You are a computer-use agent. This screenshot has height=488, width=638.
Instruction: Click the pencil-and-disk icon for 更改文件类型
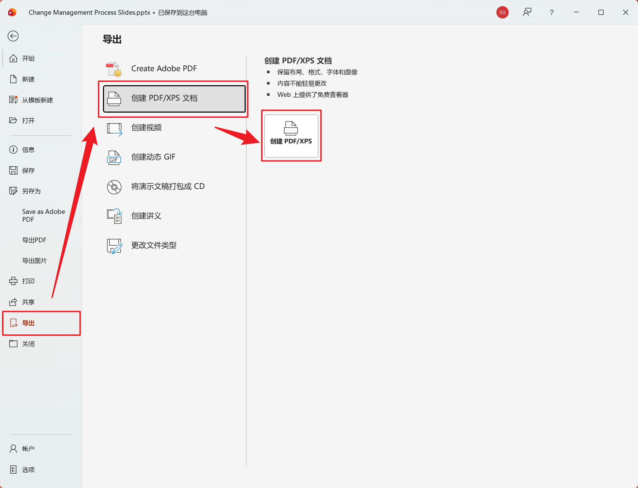pos(115,246)
